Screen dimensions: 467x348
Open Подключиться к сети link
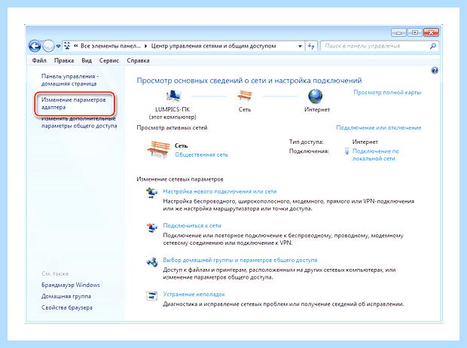tap(192, 225)
